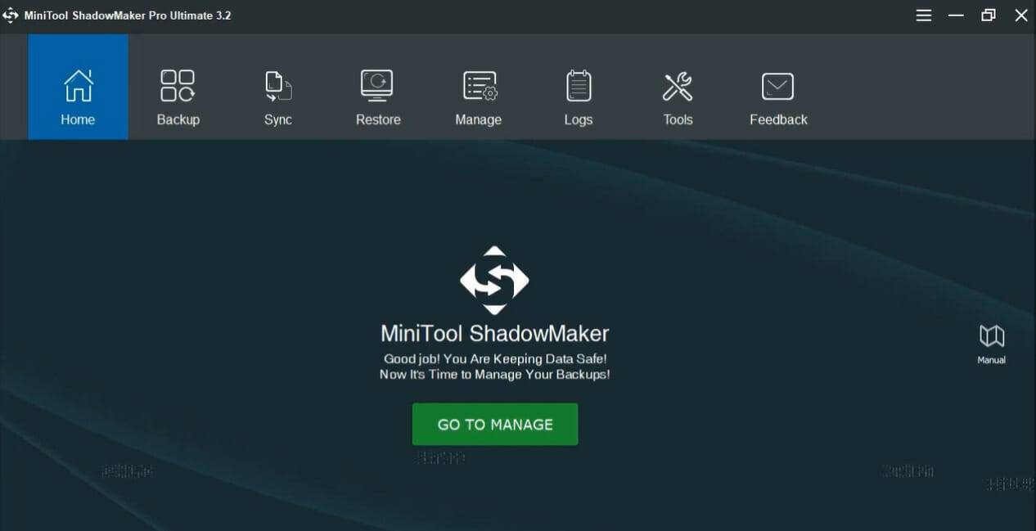Viewport: 1036px width, 531px height.
Task: View the Logs clipboard icon
Action: point(579,85)
